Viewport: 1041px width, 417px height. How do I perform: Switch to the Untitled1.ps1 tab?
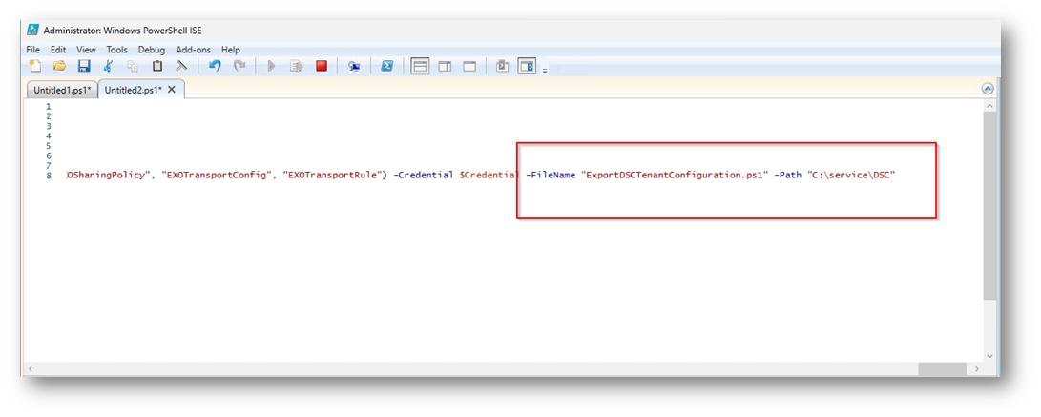click(61, 90)
